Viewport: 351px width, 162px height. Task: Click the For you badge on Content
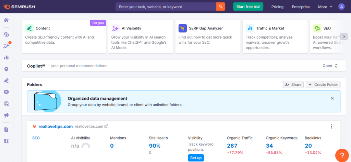click(98, 23)
